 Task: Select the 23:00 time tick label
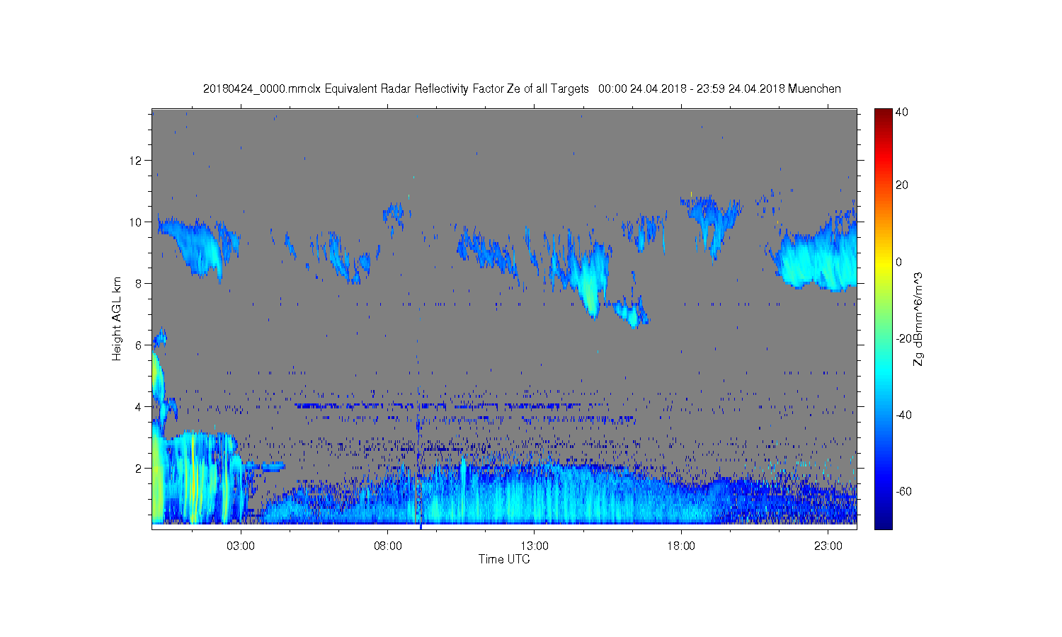point(828,546)
